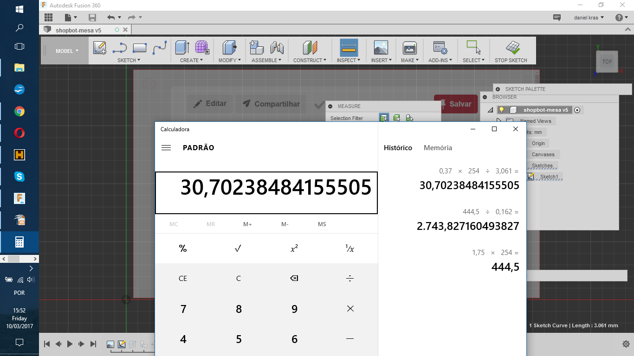Click the calculator backspace key
The image size is (634, 356).
click(x=294, y=279)
